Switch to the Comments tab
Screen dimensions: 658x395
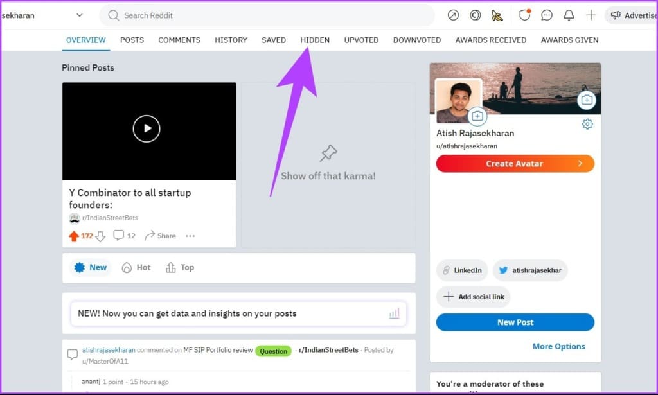point(179,40)
